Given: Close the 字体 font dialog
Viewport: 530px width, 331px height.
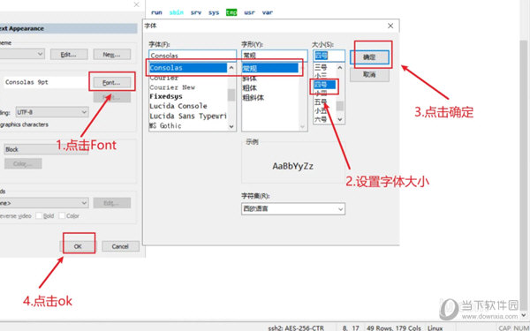Looking at the screenshot, I should tap(390, 26).
